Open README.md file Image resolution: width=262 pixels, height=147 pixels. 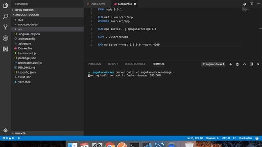(47, 68)
